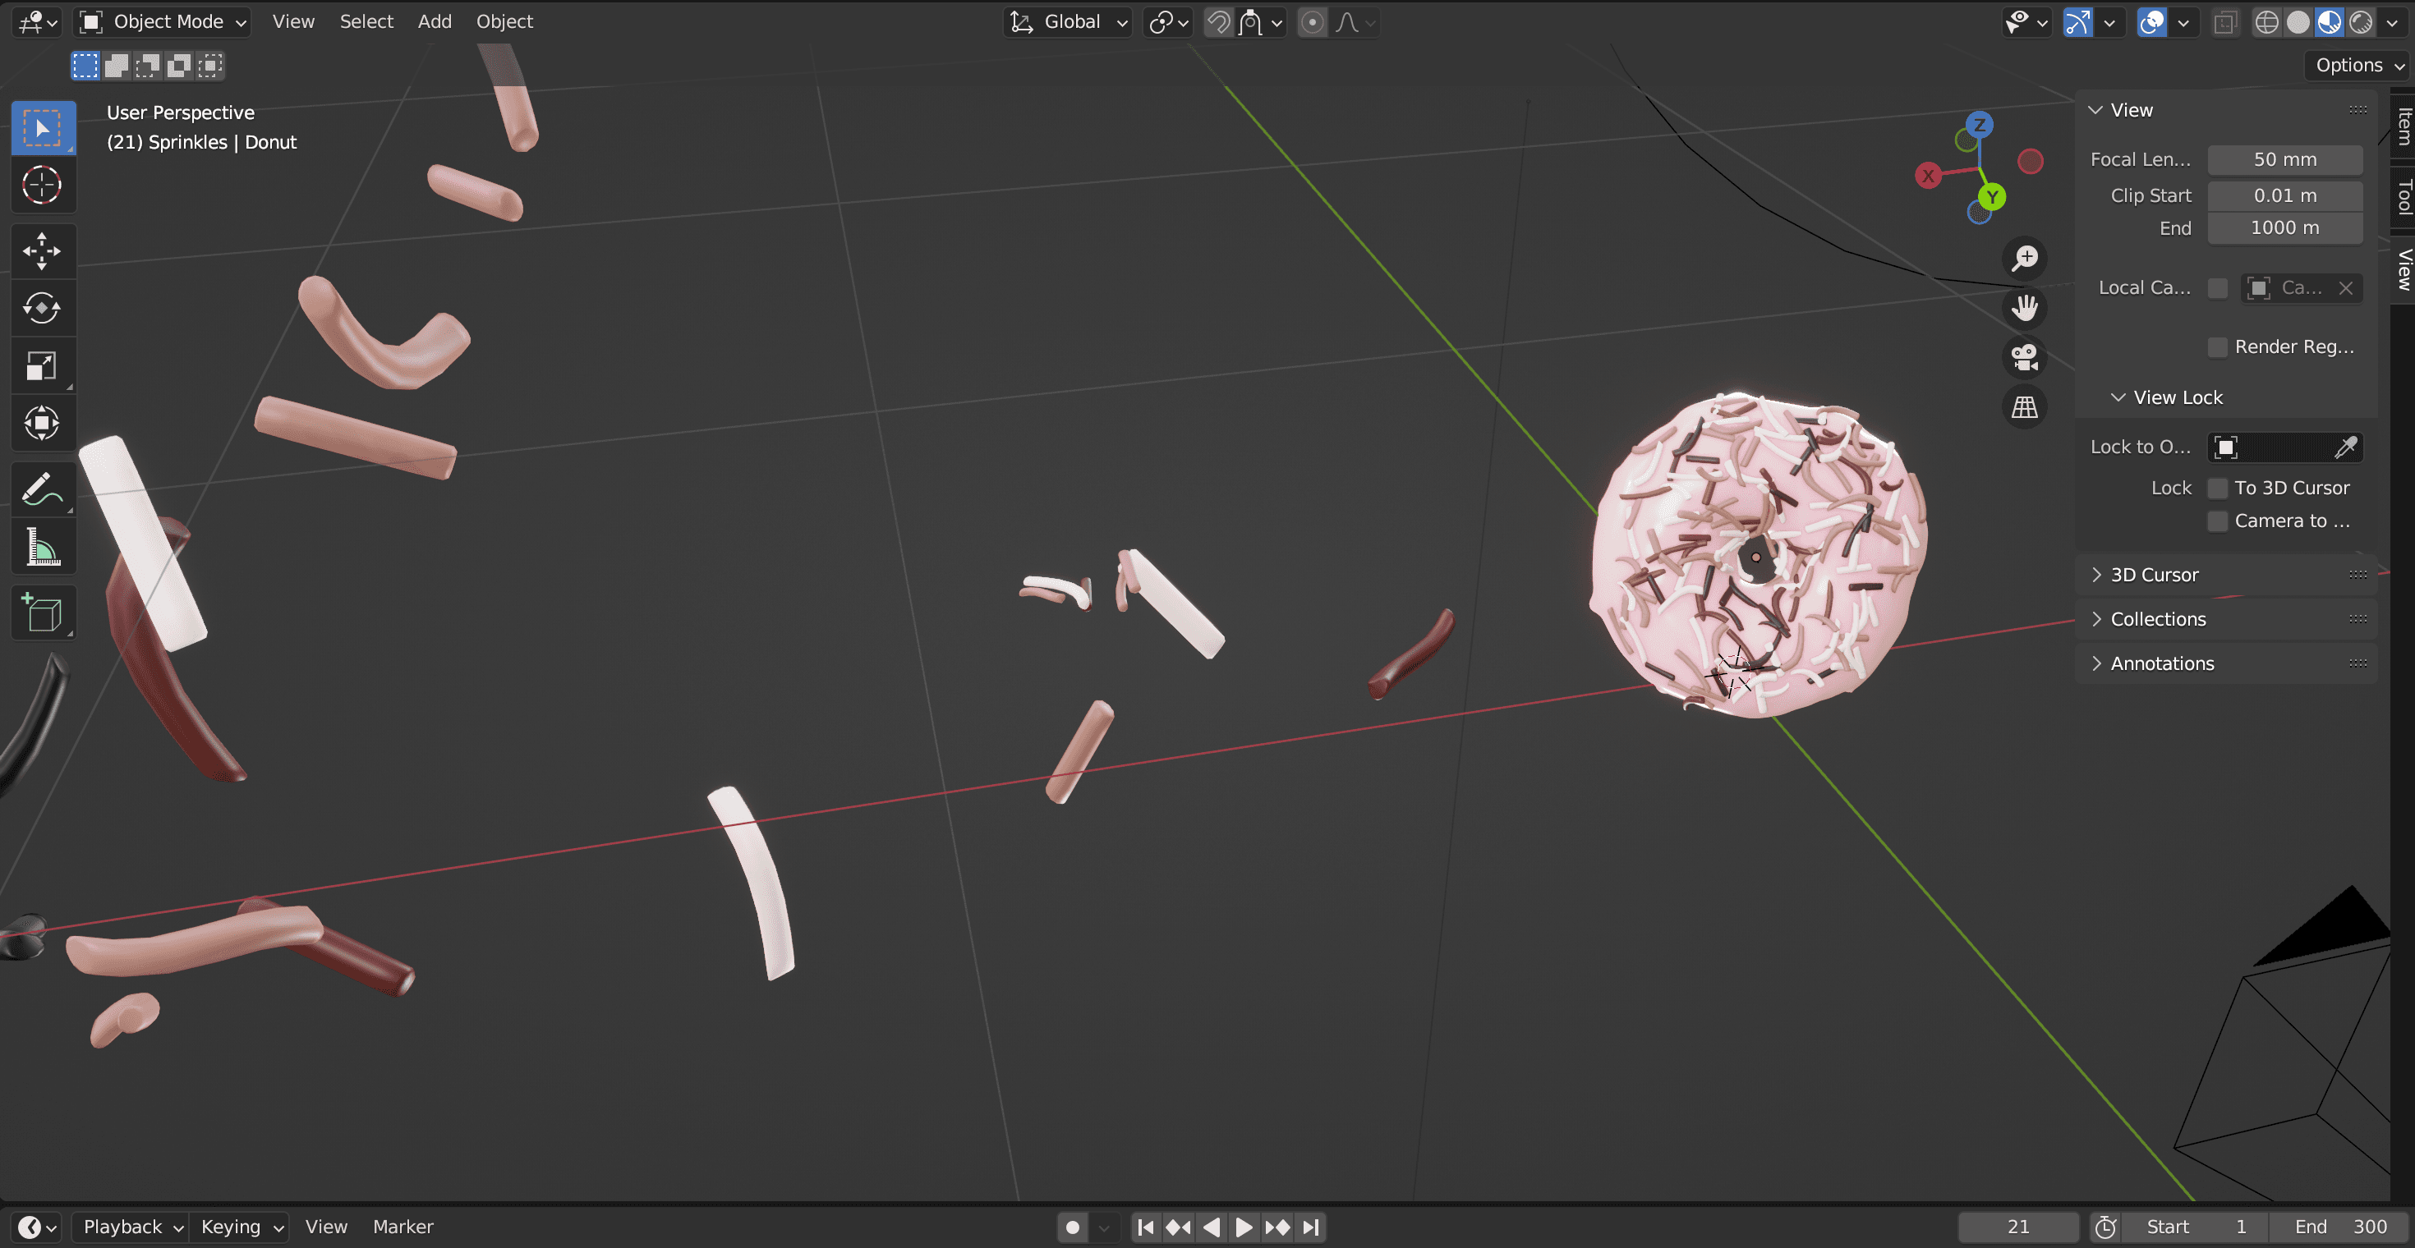Click the Focal Length 50 mm field
Screen dimensions: 2415x1248
point(2284,159)
